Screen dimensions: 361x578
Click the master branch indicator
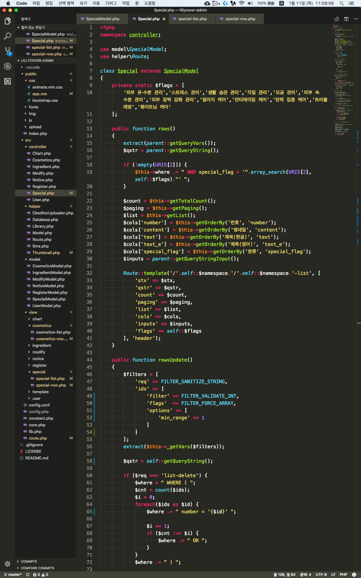tap(13, 575)
